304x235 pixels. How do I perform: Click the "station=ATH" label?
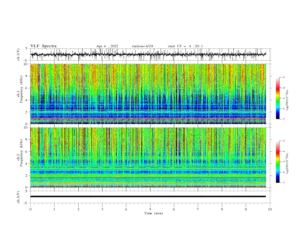[142, 46]
